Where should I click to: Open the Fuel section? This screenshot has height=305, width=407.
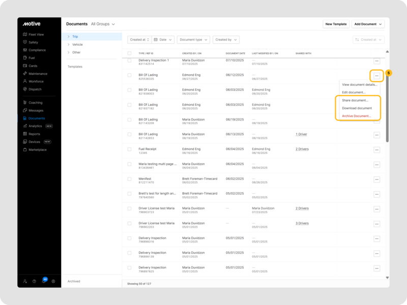[32, 58]
